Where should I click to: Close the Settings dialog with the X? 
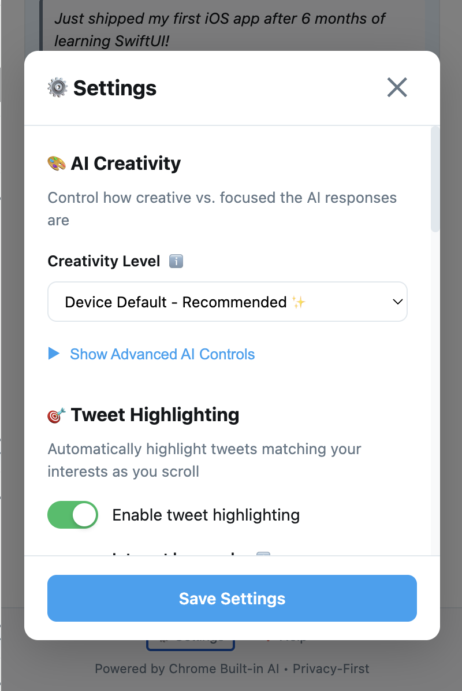(x=397, y=87)
